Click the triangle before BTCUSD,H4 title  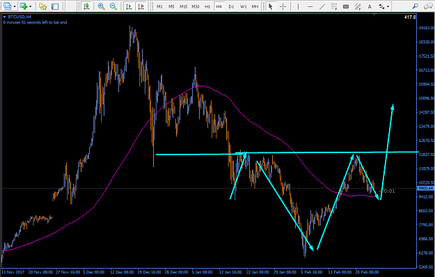coord(4,17)
